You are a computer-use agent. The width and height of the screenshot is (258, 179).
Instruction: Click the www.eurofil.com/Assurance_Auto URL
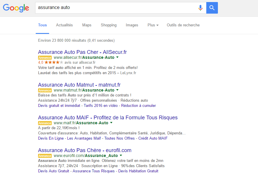[86, 156]
